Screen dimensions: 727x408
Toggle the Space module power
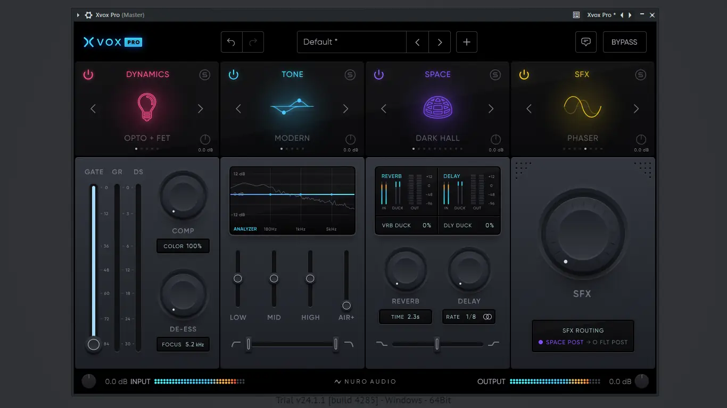(379, 75)
